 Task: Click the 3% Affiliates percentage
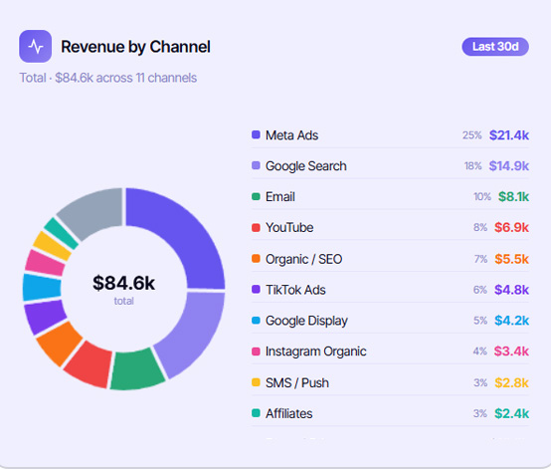click(480, 413)
